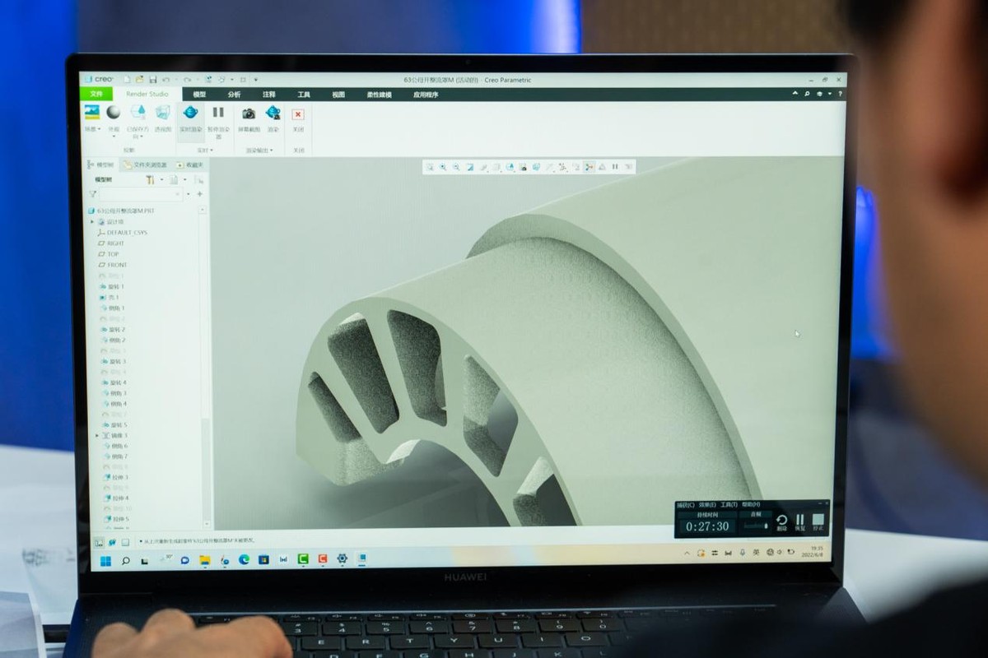Expand the 镜像 3 mirror feature node
This screenshot has height=658, width=988.
coord(97,435)
